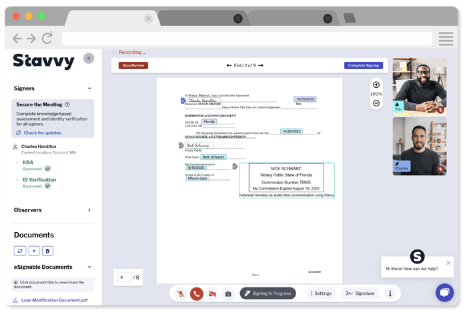Click browser forward arrow
Image resolution: width=467 pixels, height=312 pixels.
[31, 39]
